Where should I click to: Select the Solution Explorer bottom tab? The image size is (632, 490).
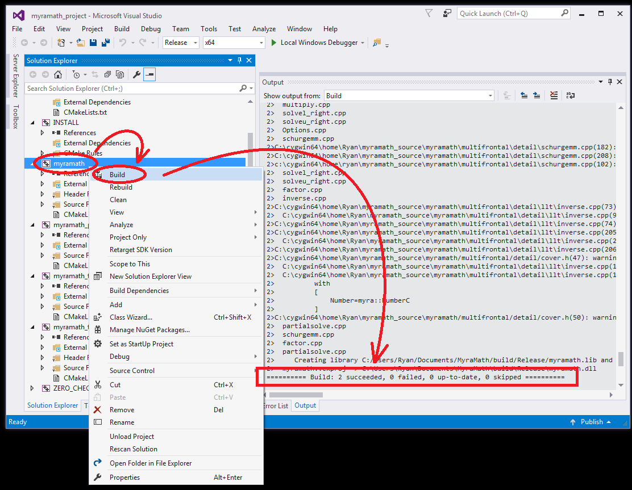click(x=52, y=405)
